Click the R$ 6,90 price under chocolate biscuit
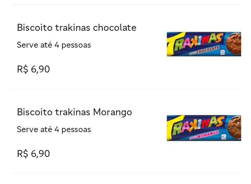Image resolution: width=251 pixels, height=184 pixels. click(33, 69)
